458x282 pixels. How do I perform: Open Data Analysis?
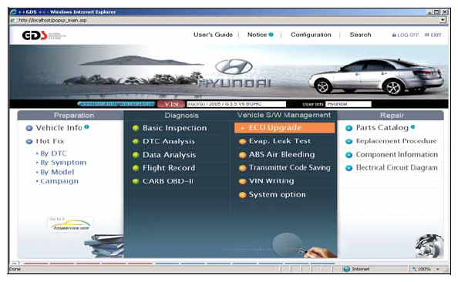169,155
